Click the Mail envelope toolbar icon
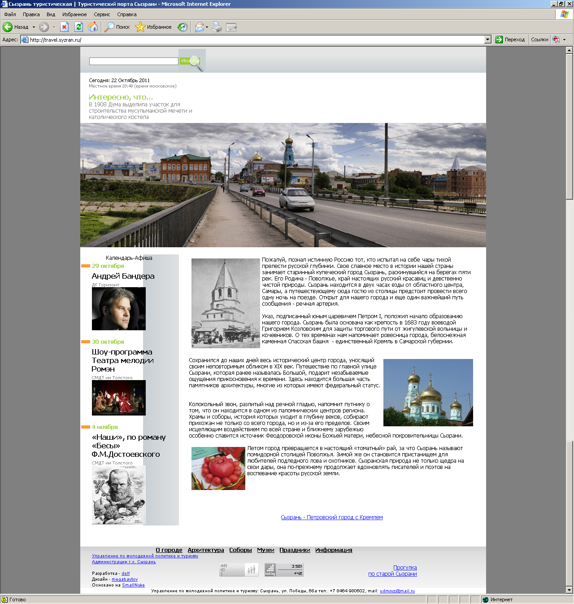Screen dimensions: 574x604 pyautogui.click(x=199, y=27)
